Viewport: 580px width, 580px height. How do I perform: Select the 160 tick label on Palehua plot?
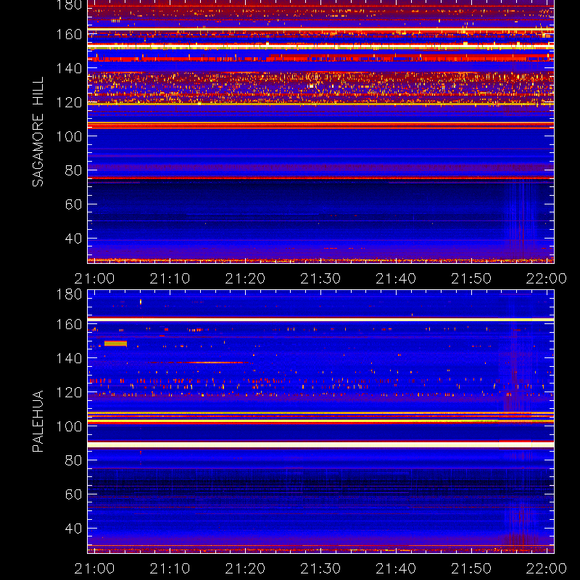(69, 324)
